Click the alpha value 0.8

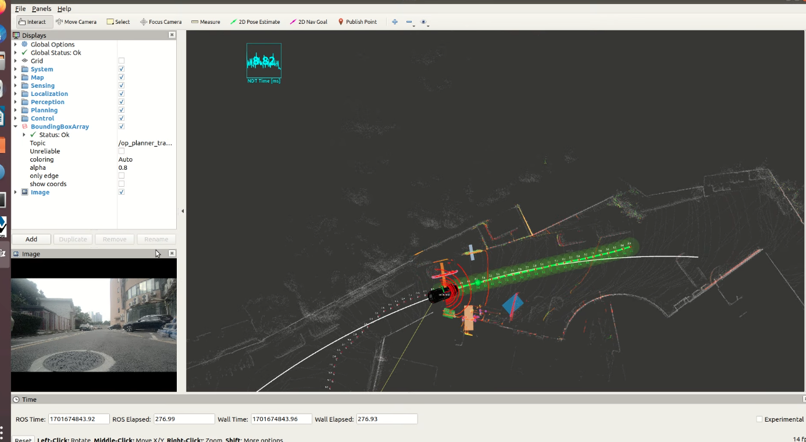(123, 167)
